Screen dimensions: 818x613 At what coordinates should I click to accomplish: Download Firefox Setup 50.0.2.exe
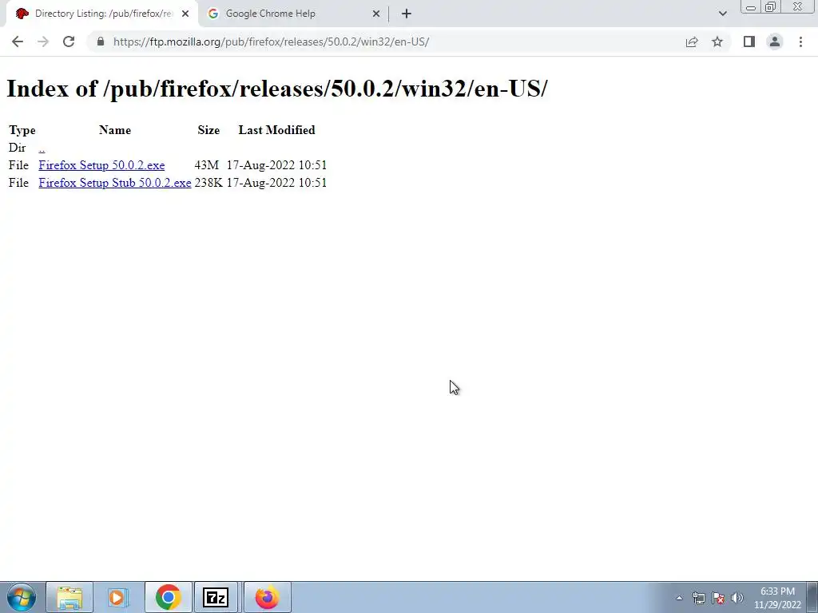point(101,165)
